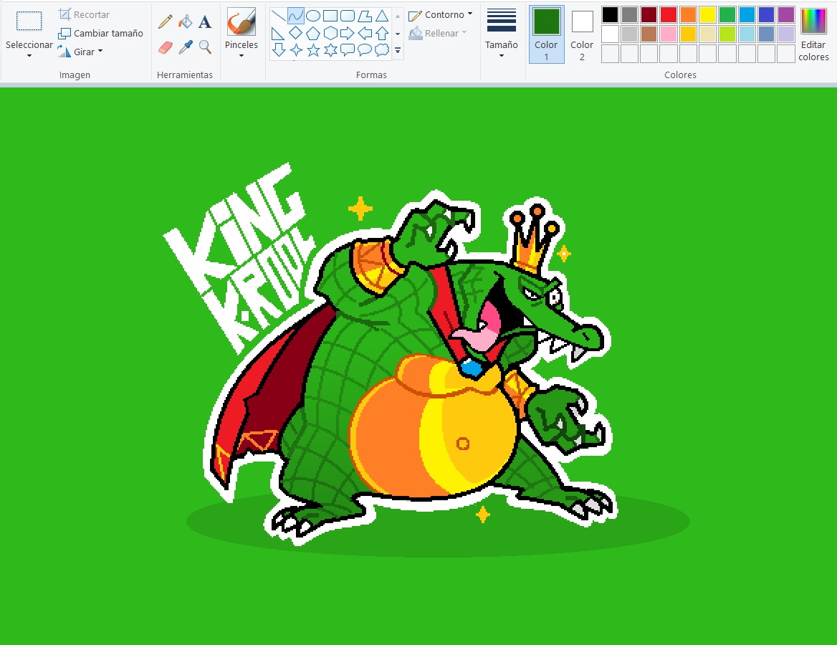
Task: Pick the orange color swatch
Action: [688, 14]
